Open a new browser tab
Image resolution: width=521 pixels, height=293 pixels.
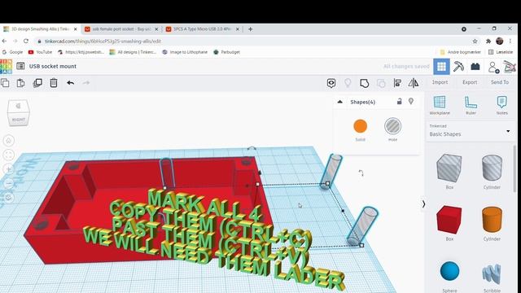click(250, 29)
